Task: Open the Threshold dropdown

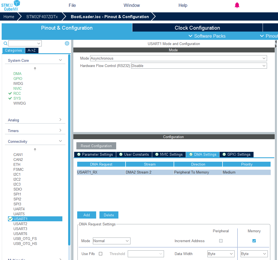Action: click(x=146, y=254)
